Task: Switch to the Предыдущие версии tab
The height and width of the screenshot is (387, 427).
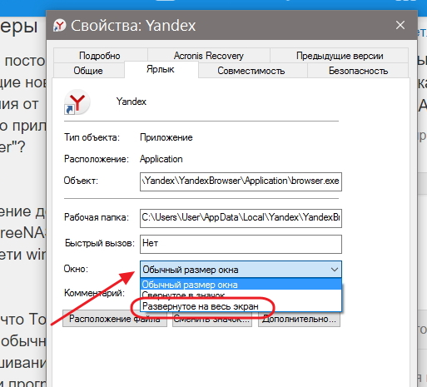Action: point(340,56)
